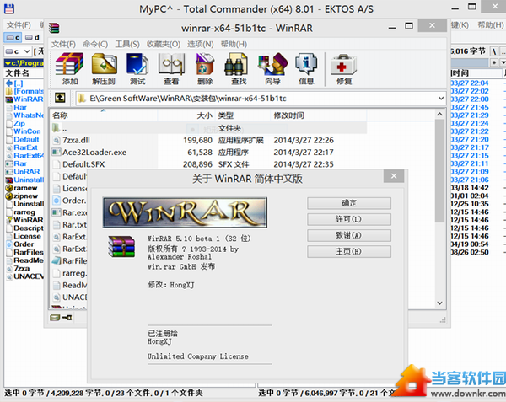Click the Modified time (修改时间) column header
This screenshot has width=506, height=402.
pos(318,115)
